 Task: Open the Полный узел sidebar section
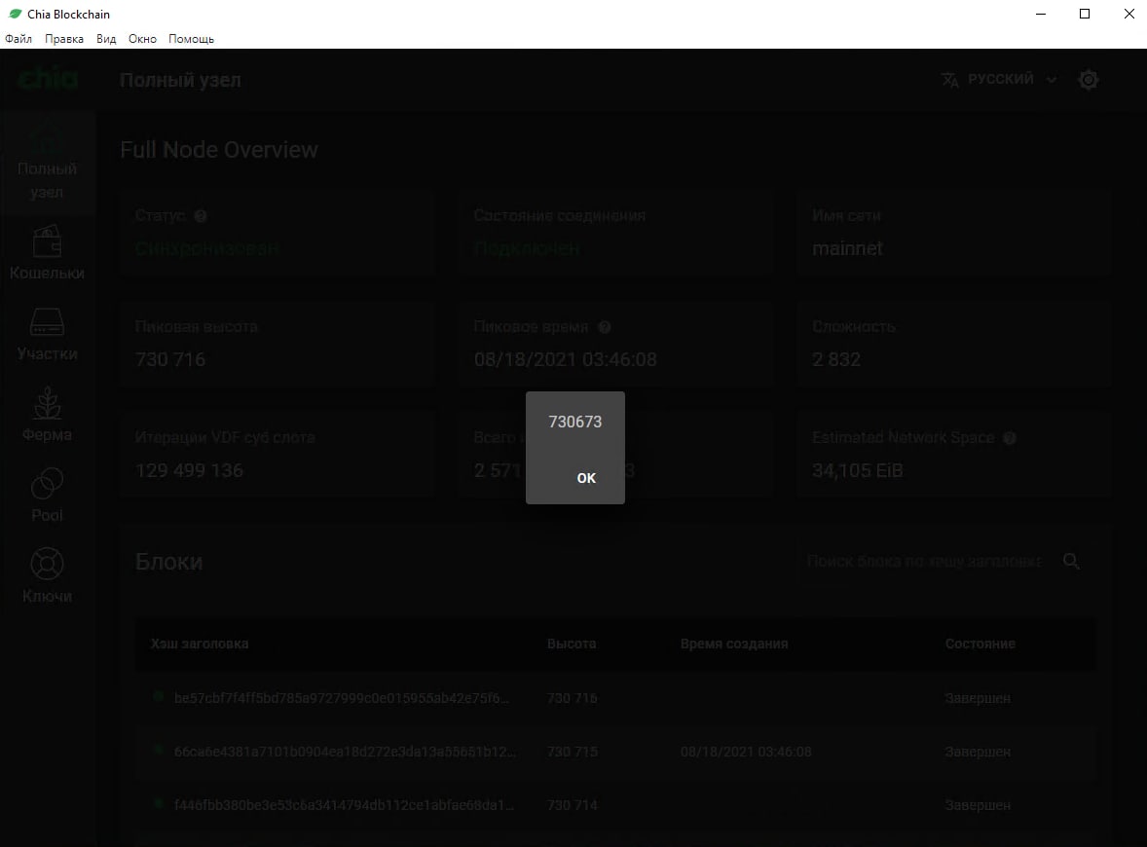(x=47, y=164)
